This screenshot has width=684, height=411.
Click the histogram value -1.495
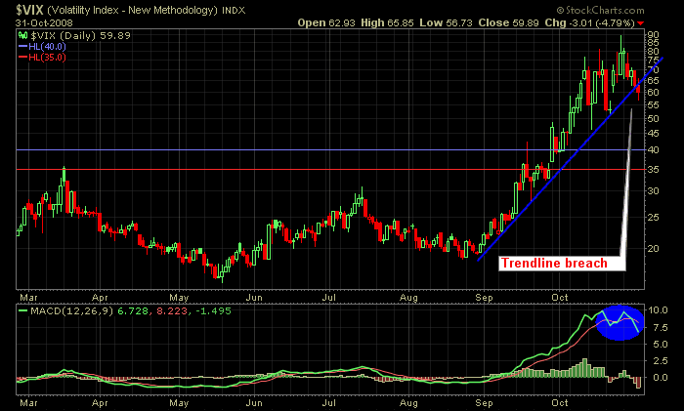(x=214, y=311)
